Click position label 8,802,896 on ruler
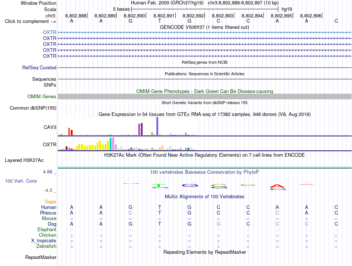The height and width of the screenshot is (266, 352). (x=311, y=16)
